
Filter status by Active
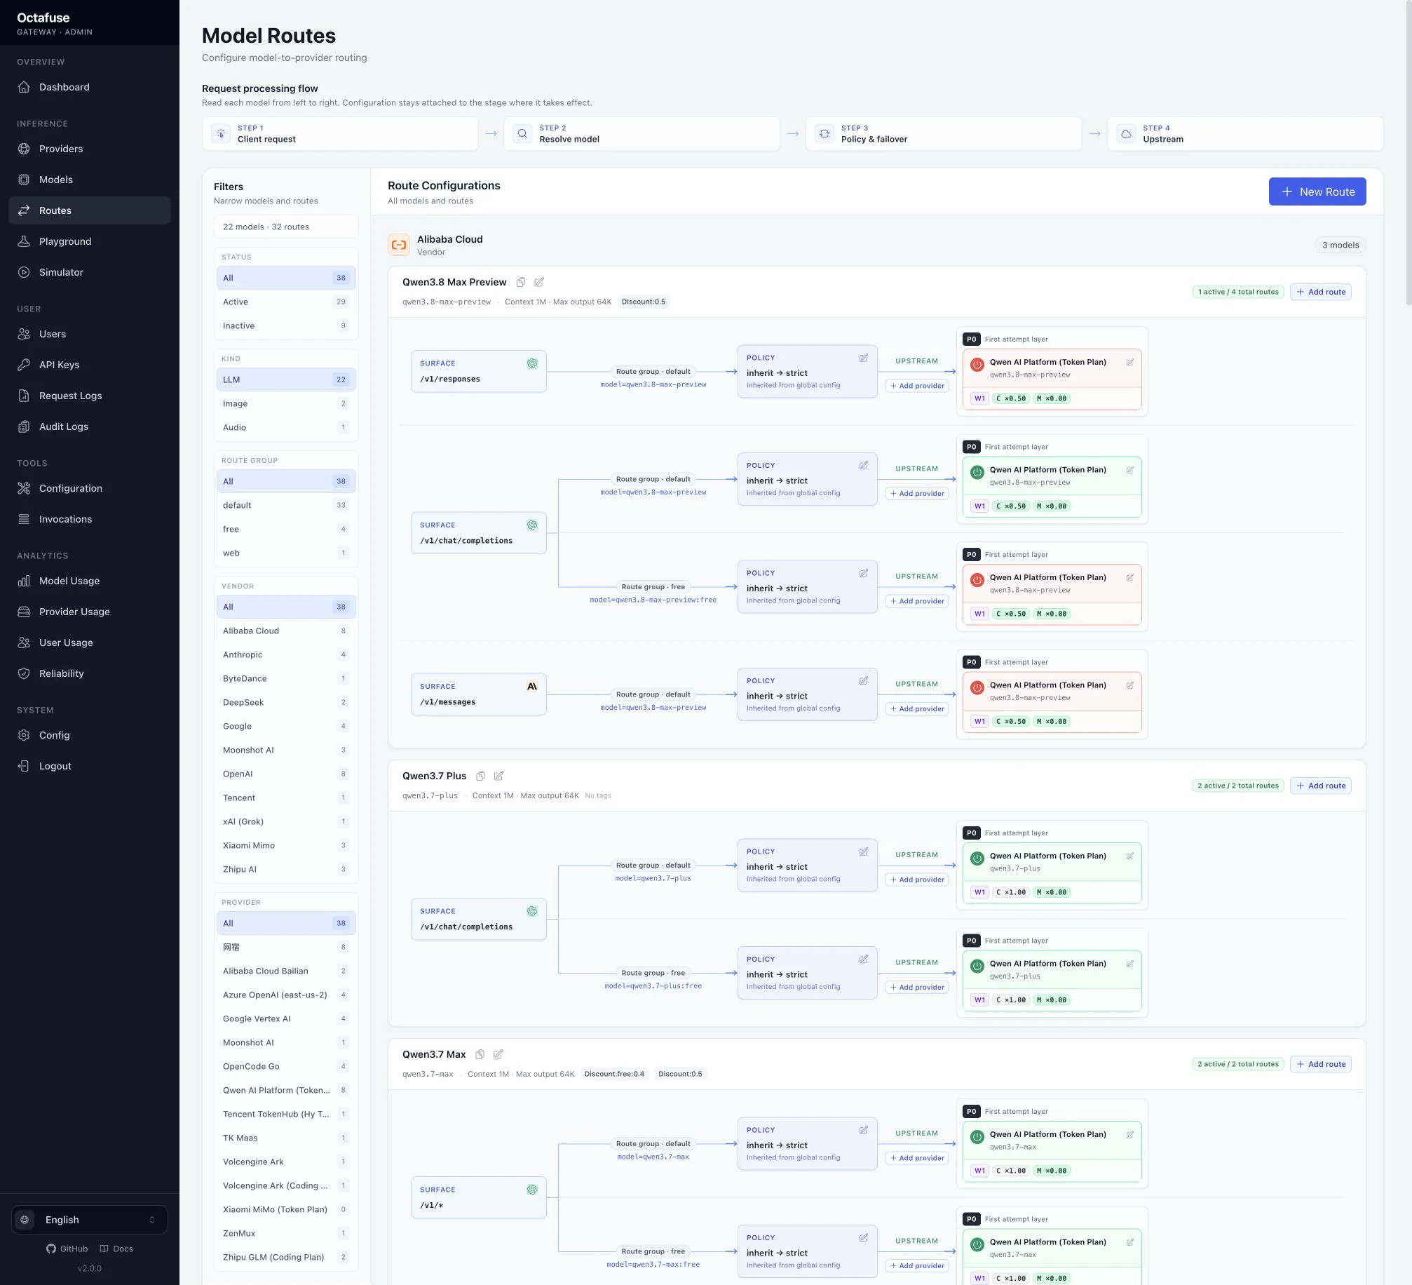(x=286, y=302)
